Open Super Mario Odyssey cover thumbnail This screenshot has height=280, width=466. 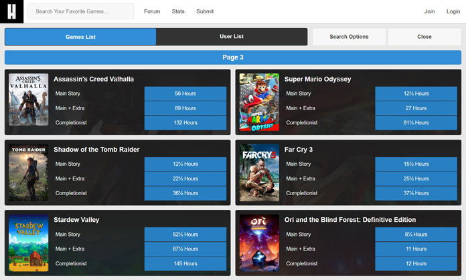coord(260,102)
